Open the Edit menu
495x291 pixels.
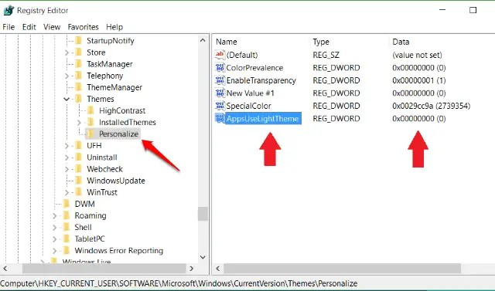pyautogui.click(x=29, y=27)
